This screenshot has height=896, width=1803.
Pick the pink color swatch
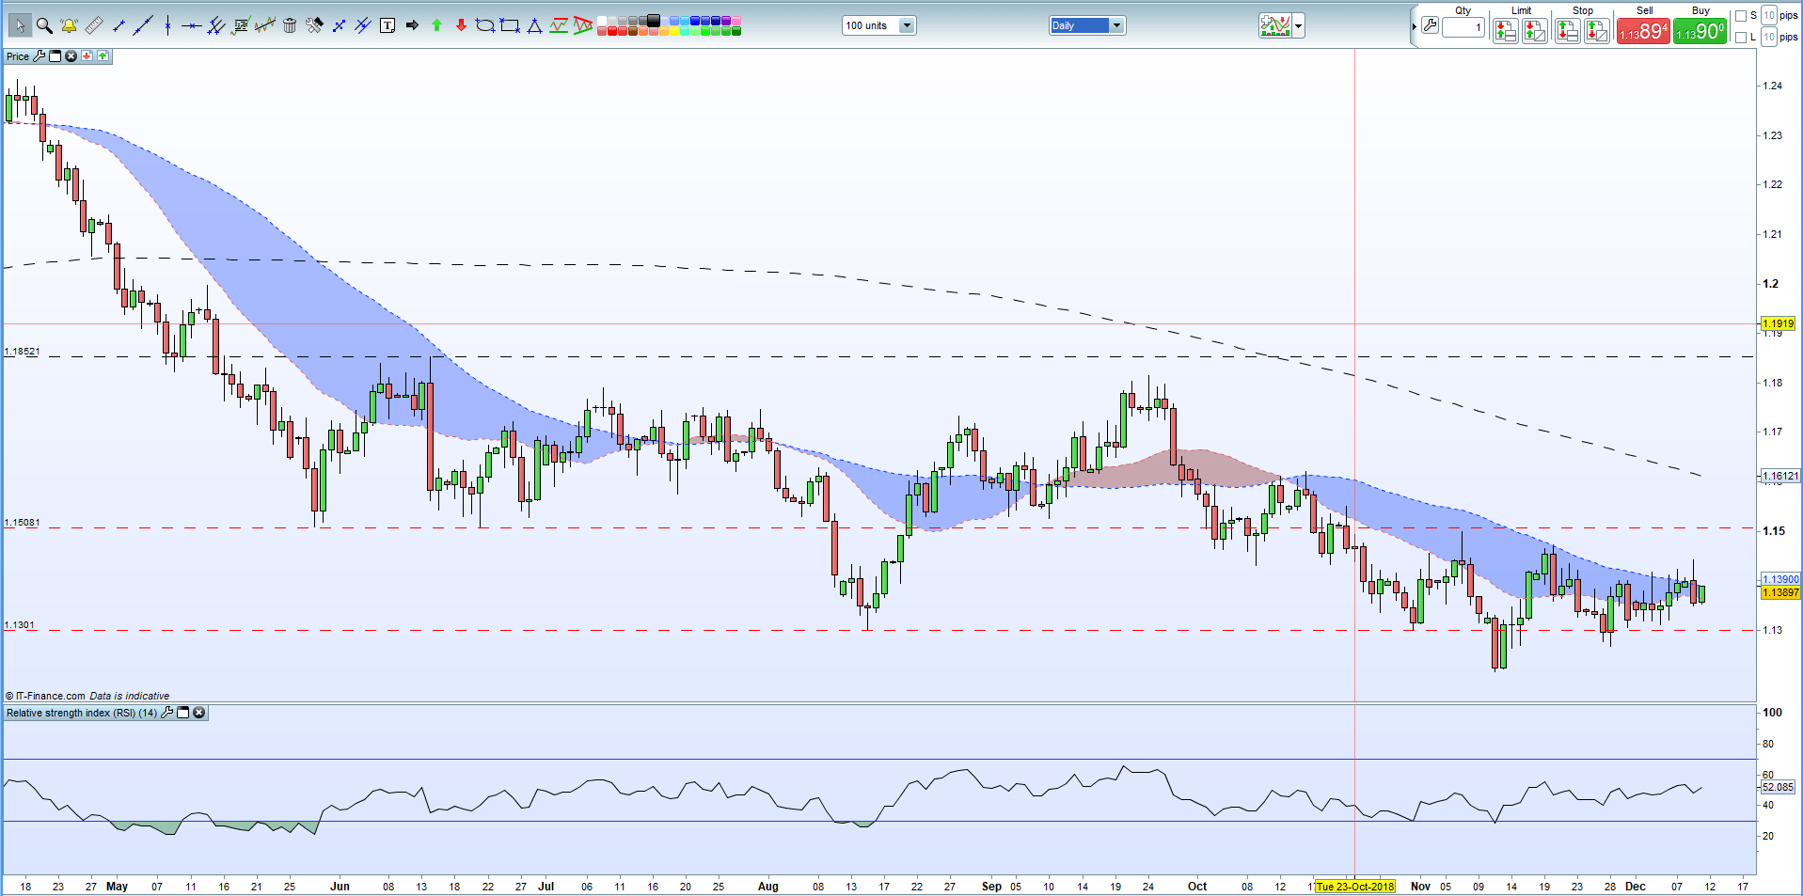pyautogui.click(x=736, y=21)
